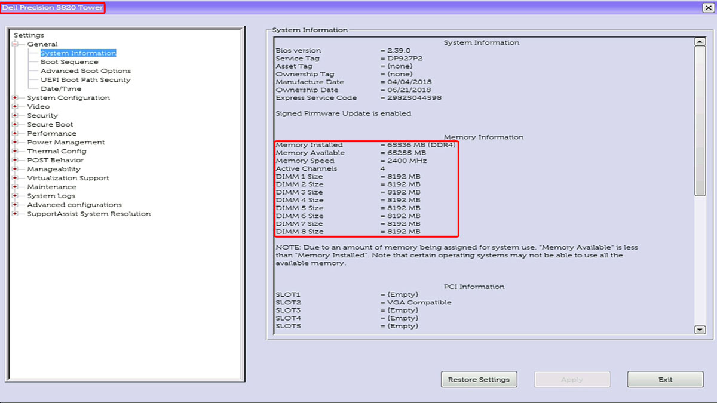Expand the System Configuration node
Viewport: 717px width, 403px height.
point(15,97)
